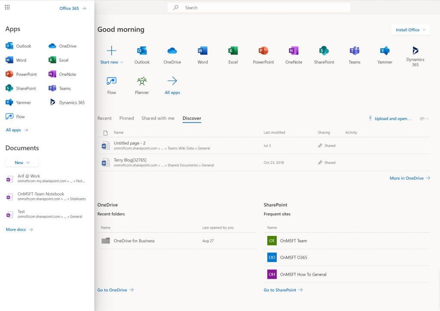Switch to the Shared with me tab
Screen dimensions: 440x311
tap(158, 118)
